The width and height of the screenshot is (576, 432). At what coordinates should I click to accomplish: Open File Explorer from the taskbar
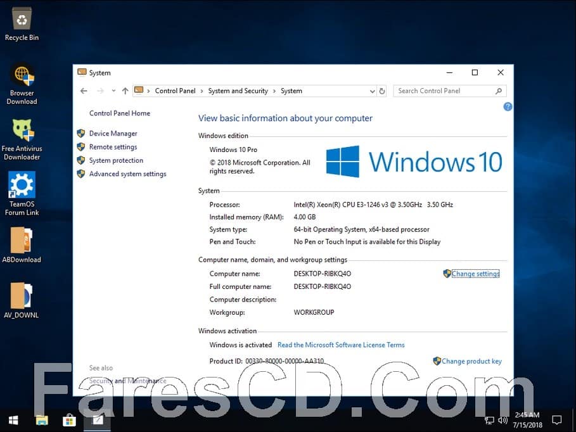[x=42, y=420]
